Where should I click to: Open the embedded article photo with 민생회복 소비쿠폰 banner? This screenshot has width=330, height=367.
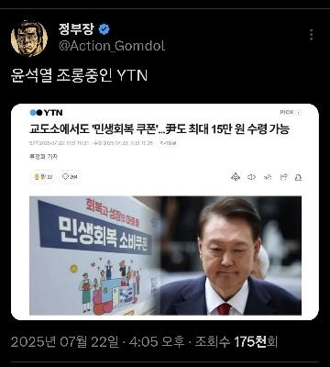click(165, 256)
